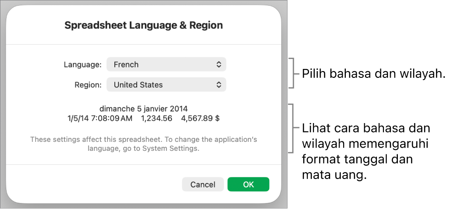Click the sample date "dimanche 5 janvier 2014"
This screenshot has height=209, width=449.
click(144, 108)
